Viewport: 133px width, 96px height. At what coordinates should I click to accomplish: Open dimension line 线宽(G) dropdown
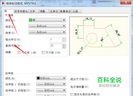[x=47, y=32]
